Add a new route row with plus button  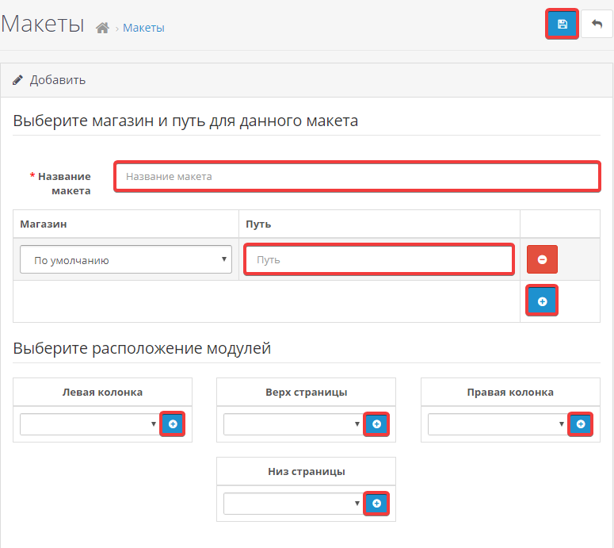coord(542,301)
